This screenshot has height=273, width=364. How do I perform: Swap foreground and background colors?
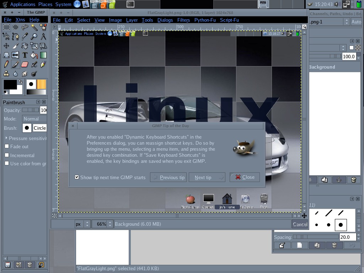(20, 81)
